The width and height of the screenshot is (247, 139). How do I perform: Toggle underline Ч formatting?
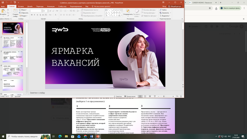click(x=37, y=15)
